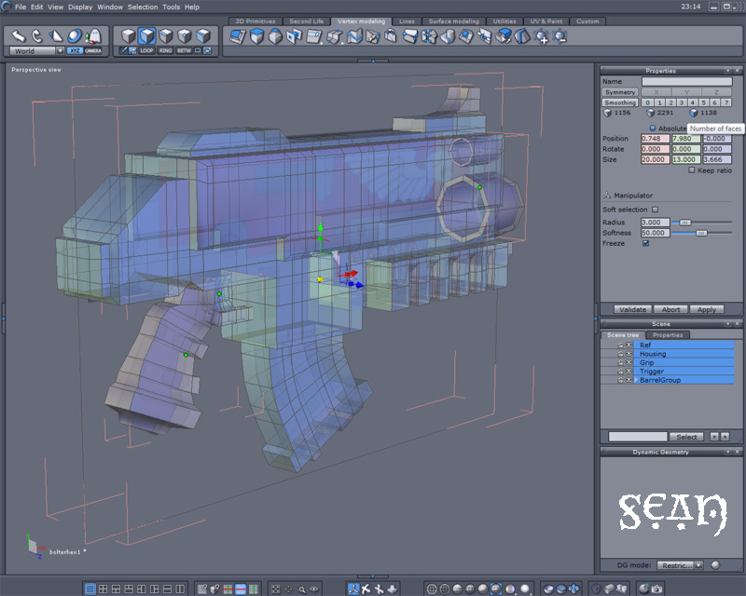Screen dimensions: 746x596
Task: Open the Second Life tab
Action: (x=307, y=21)
